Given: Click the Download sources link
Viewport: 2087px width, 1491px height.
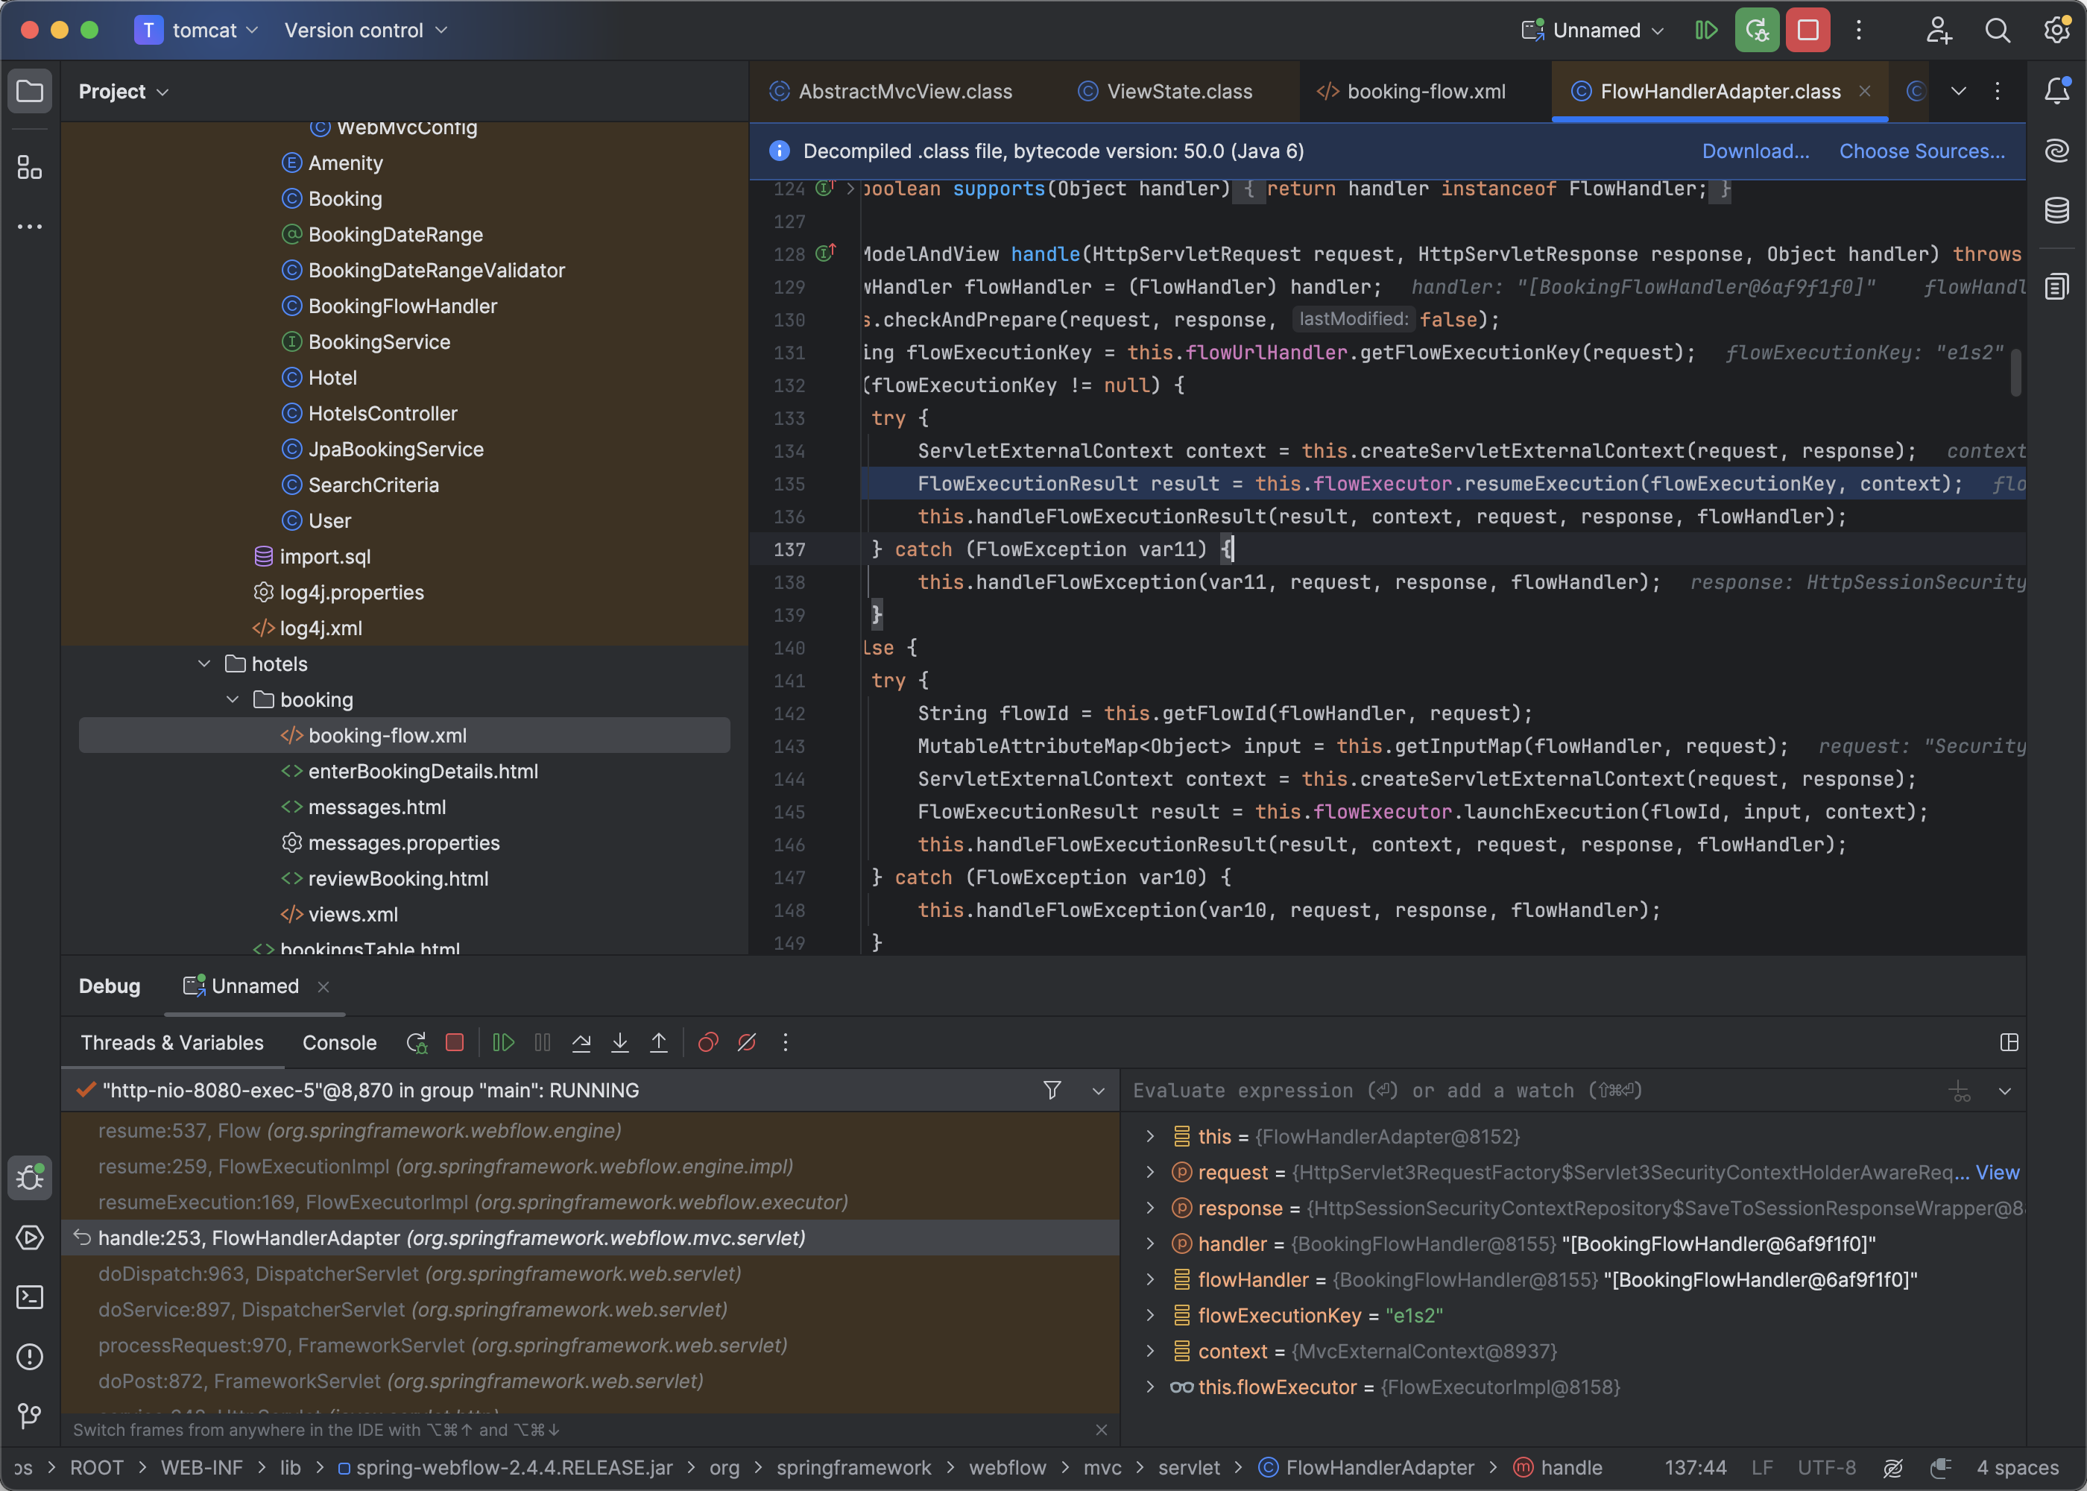Looking at the screenshot, I should pyautogui.click(x=1755, y=151).
